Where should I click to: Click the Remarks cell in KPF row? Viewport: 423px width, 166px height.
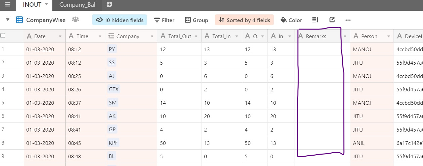point(322,143)
